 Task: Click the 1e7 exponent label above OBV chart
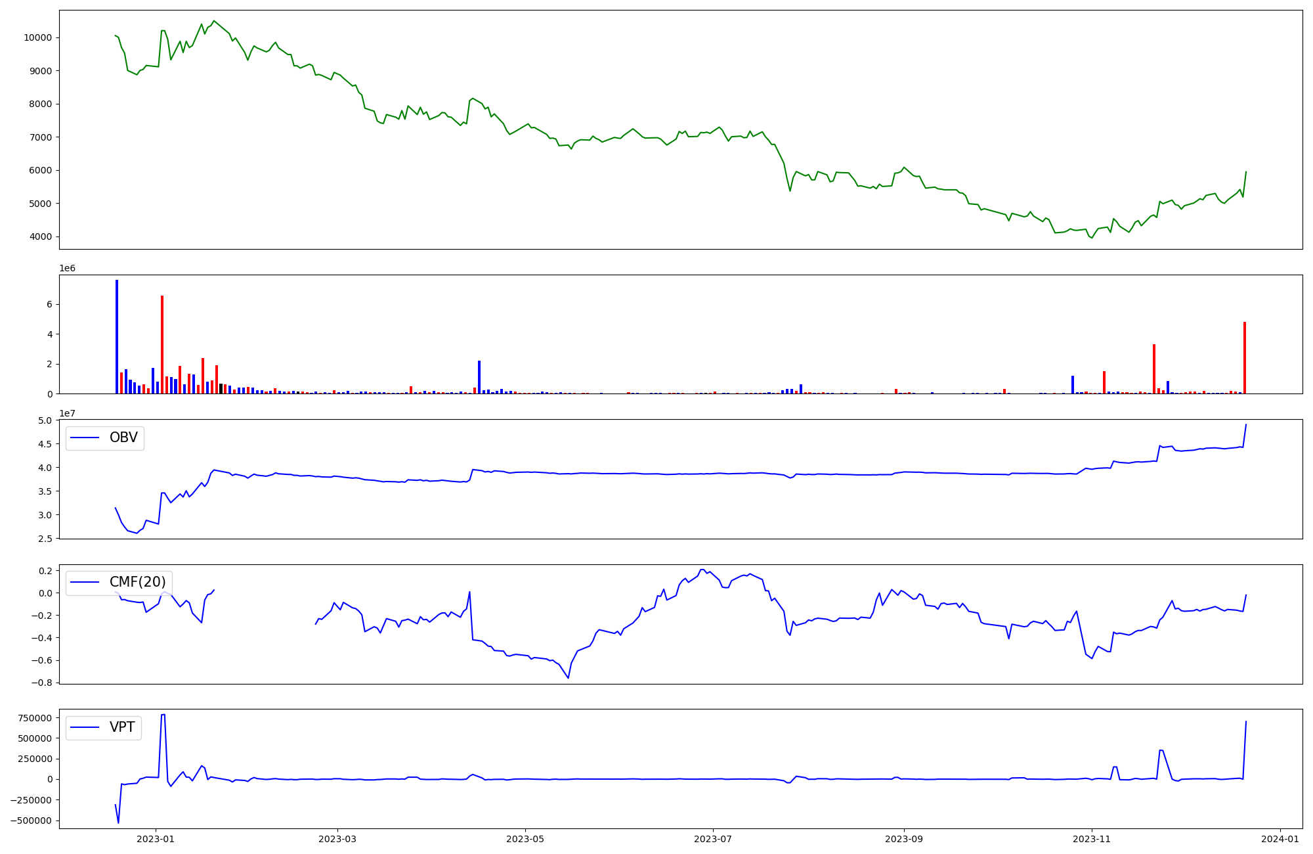point(67,413)
